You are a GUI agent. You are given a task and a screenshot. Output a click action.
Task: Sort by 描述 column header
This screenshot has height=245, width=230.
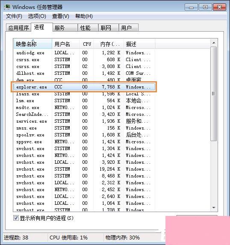[139, 44]
